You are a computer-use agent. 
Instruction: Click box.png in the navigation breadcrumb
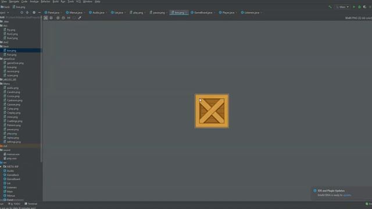pos(19,7)
